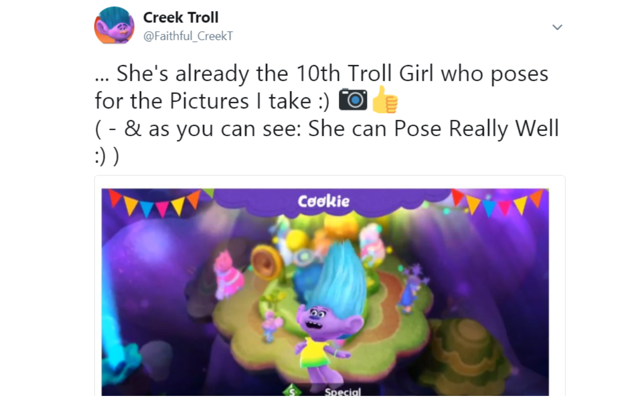Click the Creek Troll display name
The height and width of the screenshot is (402, 643).
point(181,17)
